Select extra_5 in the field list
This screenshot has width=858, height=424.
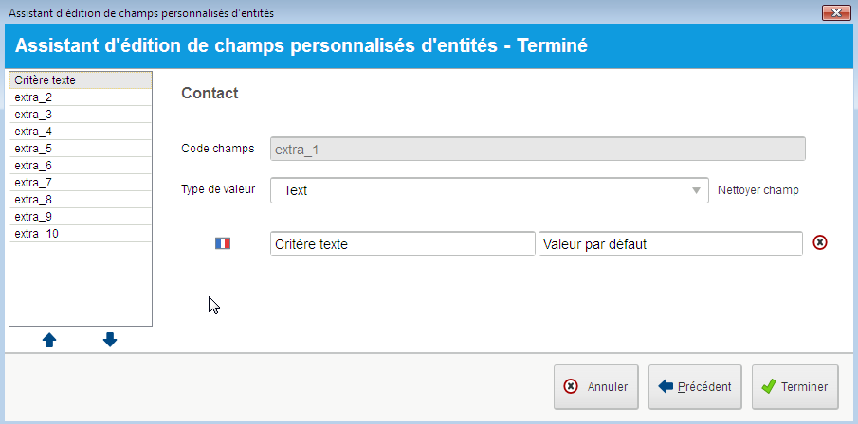tap(81, 149)
